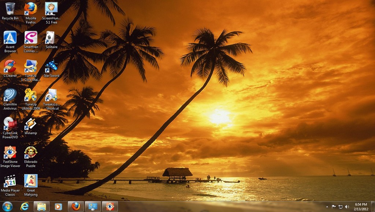Launch CCleaner
375x212 pixels.
tap(10, 68)
